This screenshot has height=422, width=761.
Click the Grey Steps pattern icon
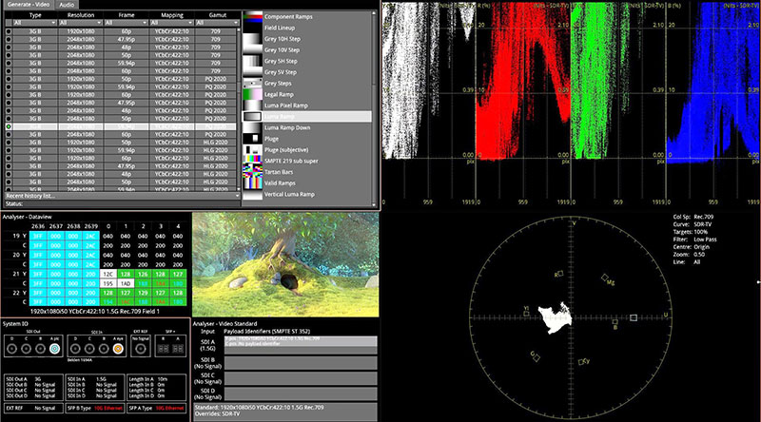point(252,83)
